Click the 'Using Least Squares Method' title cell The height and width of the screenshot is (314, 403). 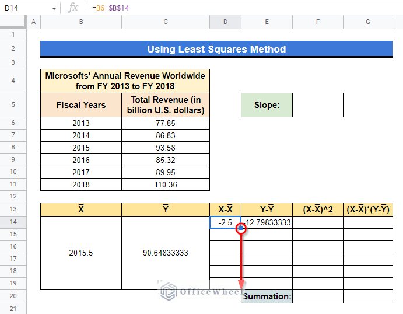[216, 49]
